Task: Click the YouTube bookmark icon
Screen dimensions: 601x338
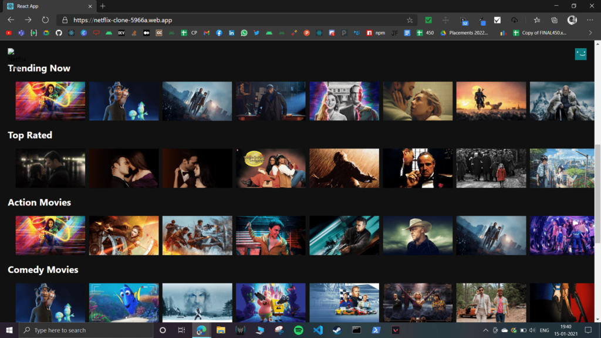Action: [x=8, y=33]
